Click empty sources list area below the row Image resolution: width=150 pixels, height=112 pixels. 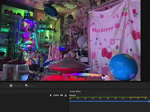click(34, 105)
